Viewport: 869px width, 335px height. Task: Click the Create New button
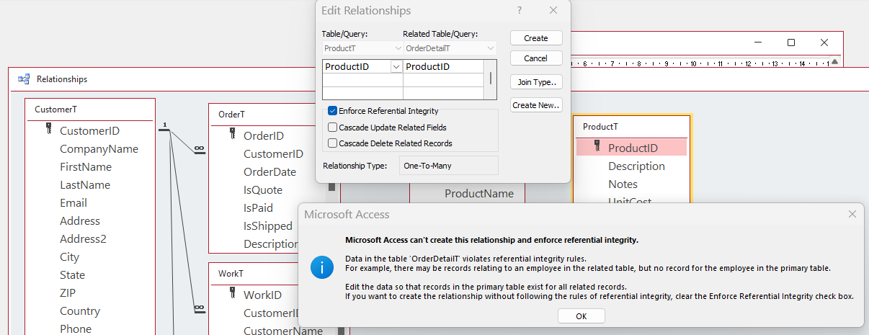click(x=535, y=105)
